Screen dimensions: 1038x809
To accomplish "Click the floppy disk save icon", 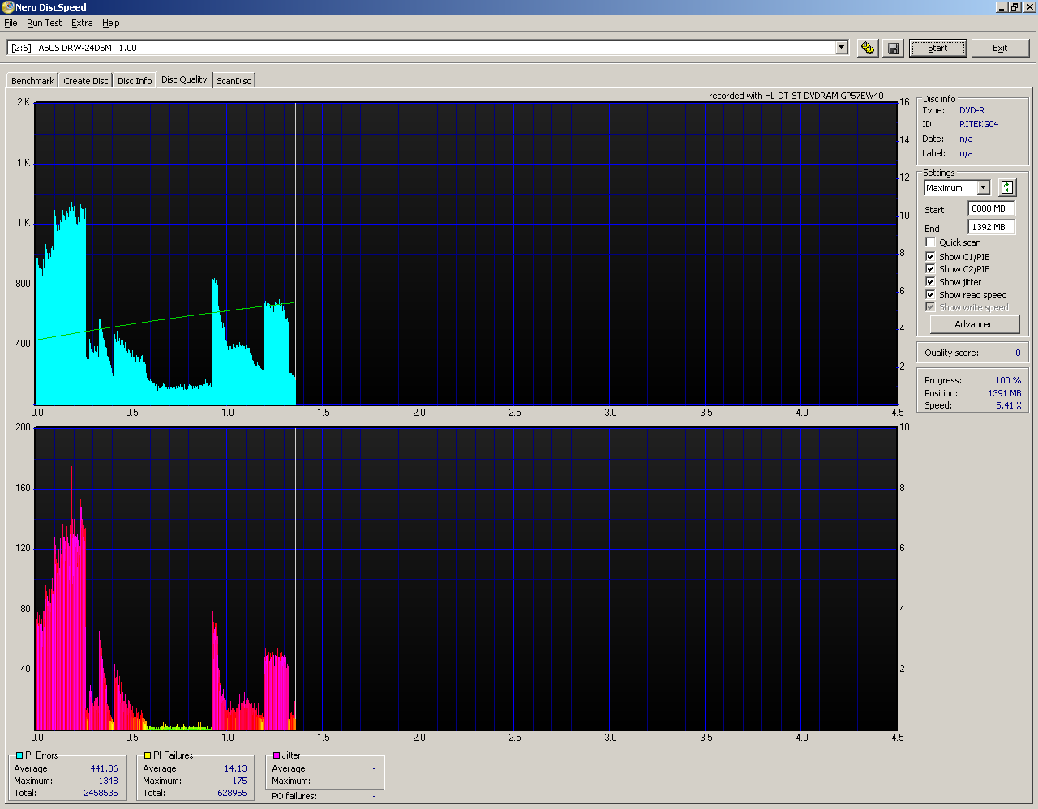I will tap(893, 48).
